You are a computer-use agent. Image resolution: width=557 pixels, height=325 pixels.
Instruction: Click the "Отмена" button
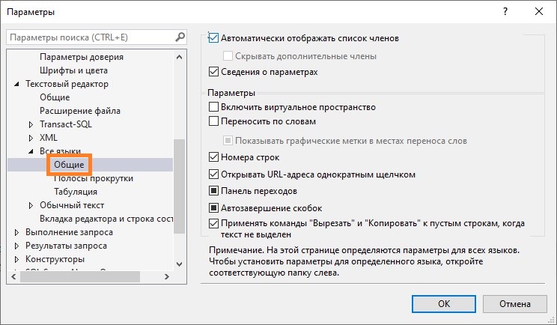[x=514, y=304]
